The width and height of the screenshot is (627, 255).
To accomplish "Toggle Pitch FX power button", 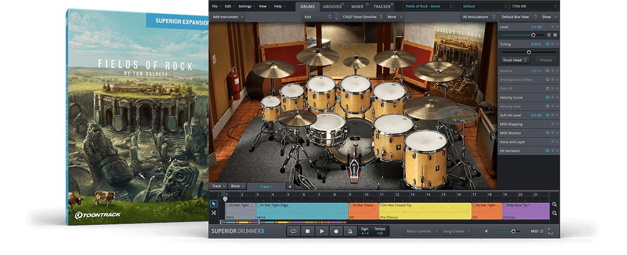I will tap(547, 88).
